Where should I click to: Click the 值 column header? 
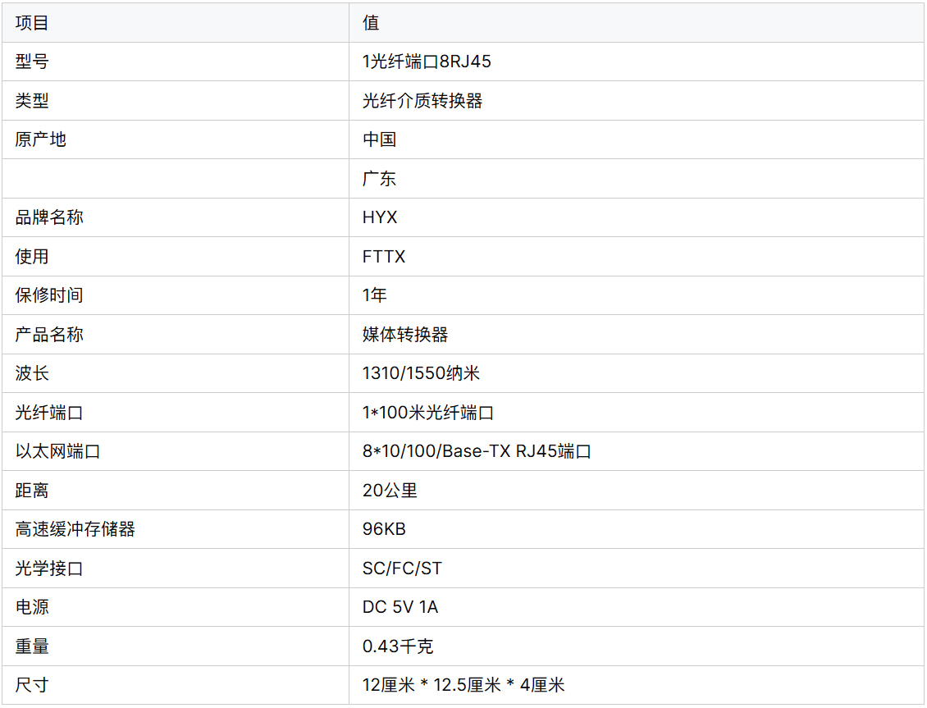point(371,23)
